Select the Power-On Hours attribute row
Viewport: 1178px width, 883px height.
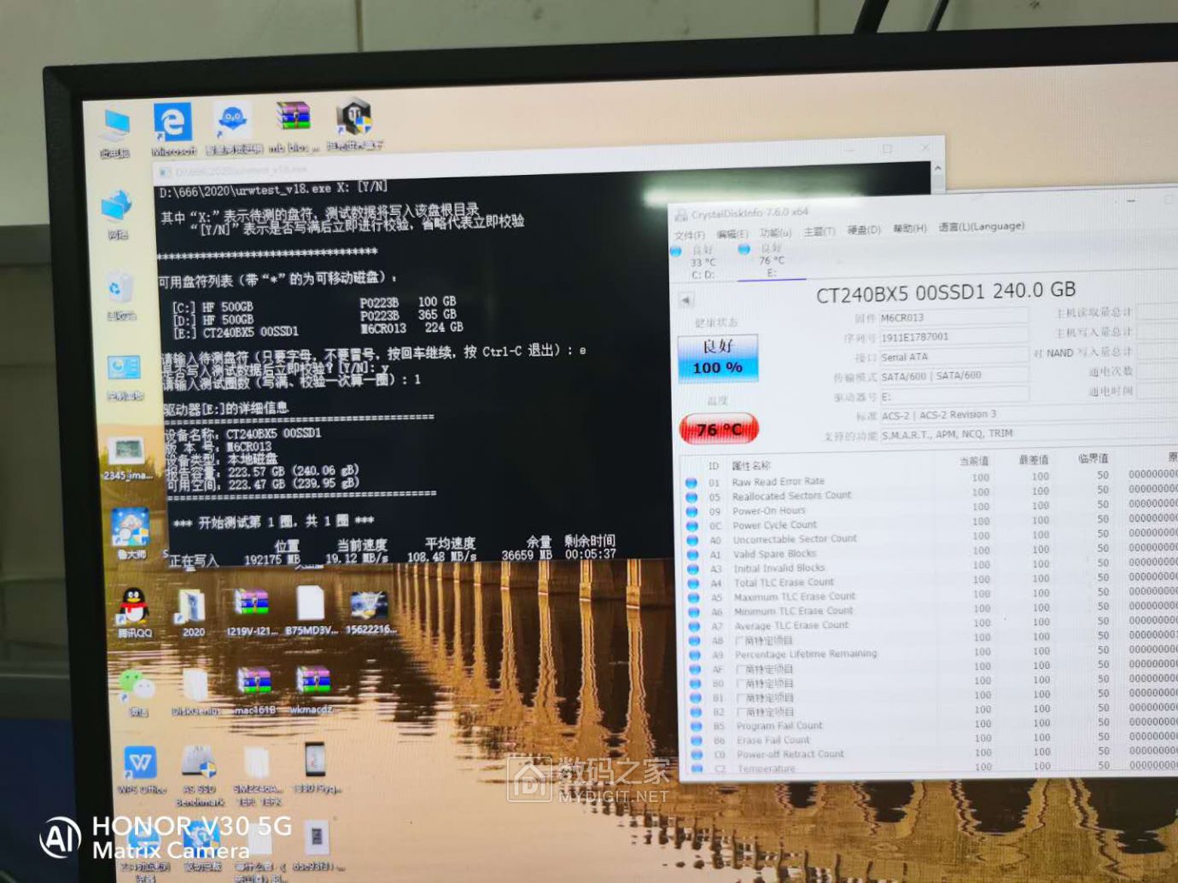pos(930,511)
